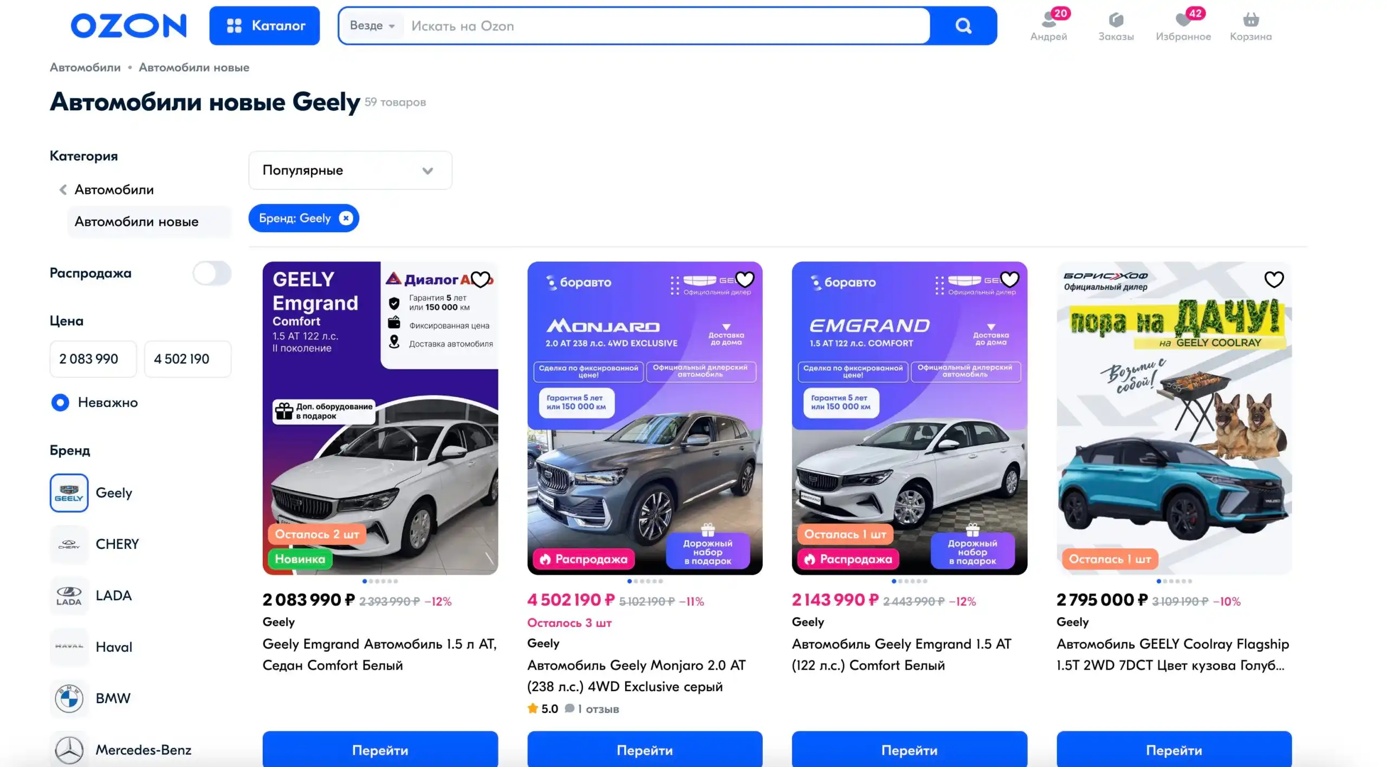Image resolution: width=1387 pixels, height=767 pixels.
Task: Remove the Бренд: Geely filter chip
Action: [346, 218]
